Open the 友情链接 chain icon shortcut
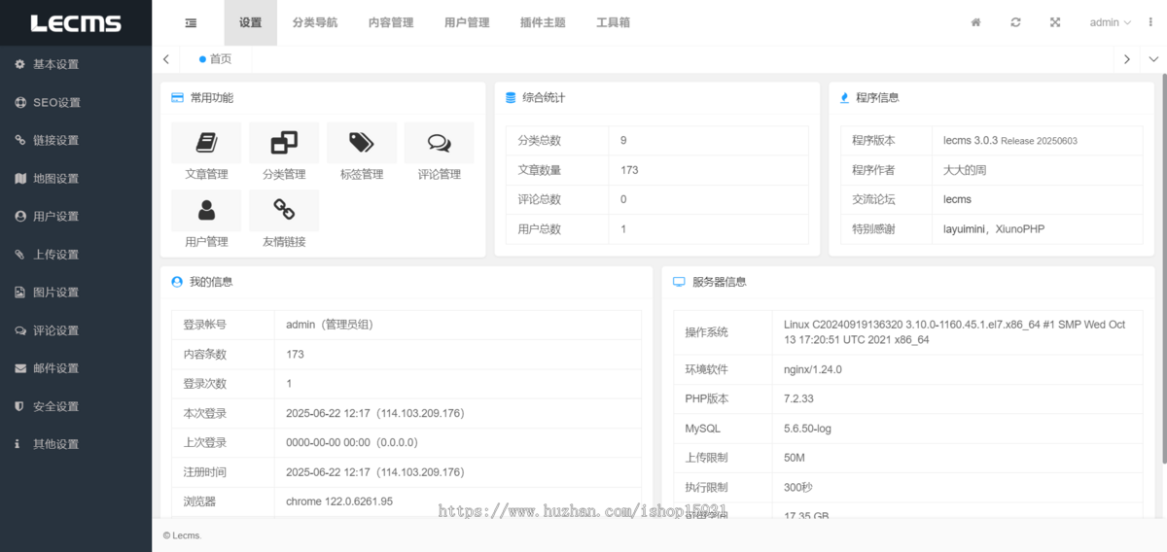 [x=284, y=210]
